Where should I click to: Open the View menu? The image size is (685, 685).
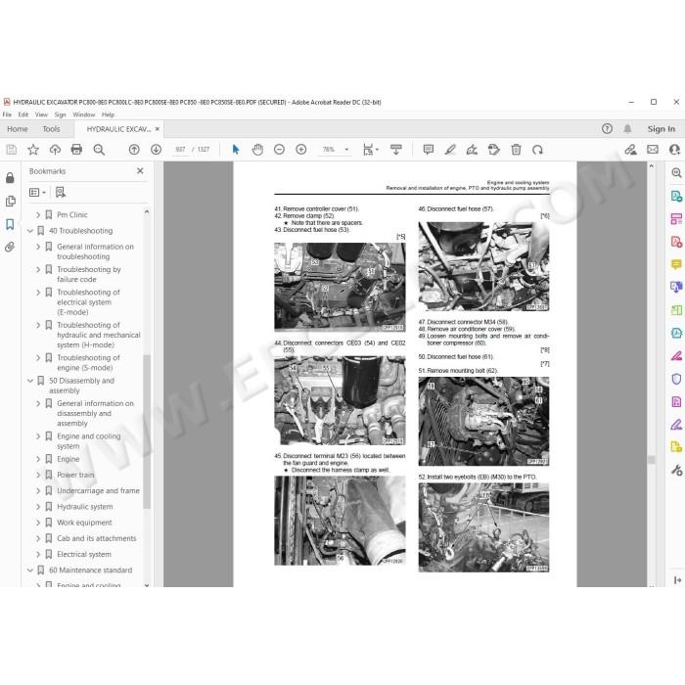[41, 114]
